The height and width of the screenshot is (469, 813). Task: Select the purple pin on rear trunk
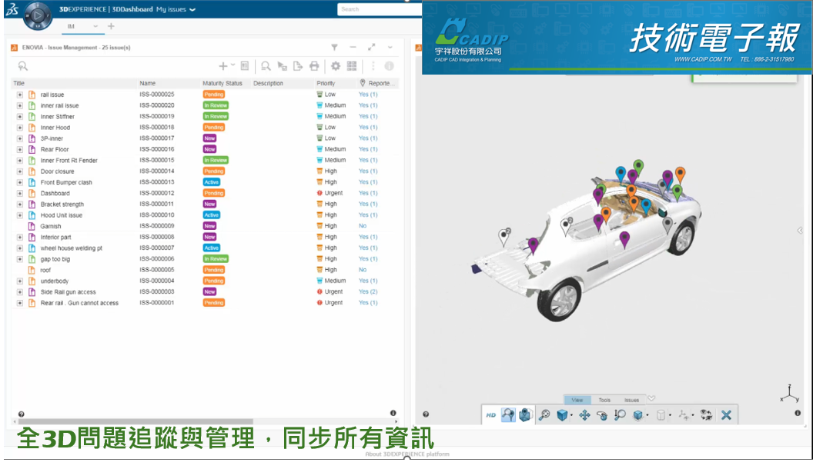tap(533, 244)
